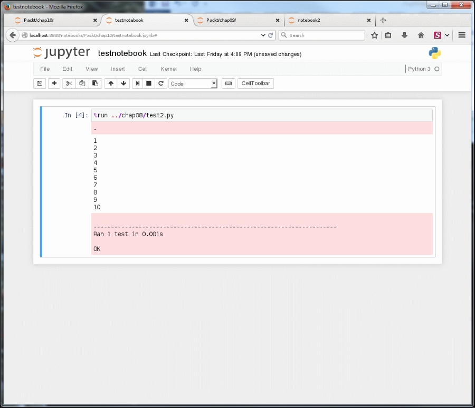Open the Kernel menu
This screenshot has width=475, height=408.
click(x=168, y=69)
